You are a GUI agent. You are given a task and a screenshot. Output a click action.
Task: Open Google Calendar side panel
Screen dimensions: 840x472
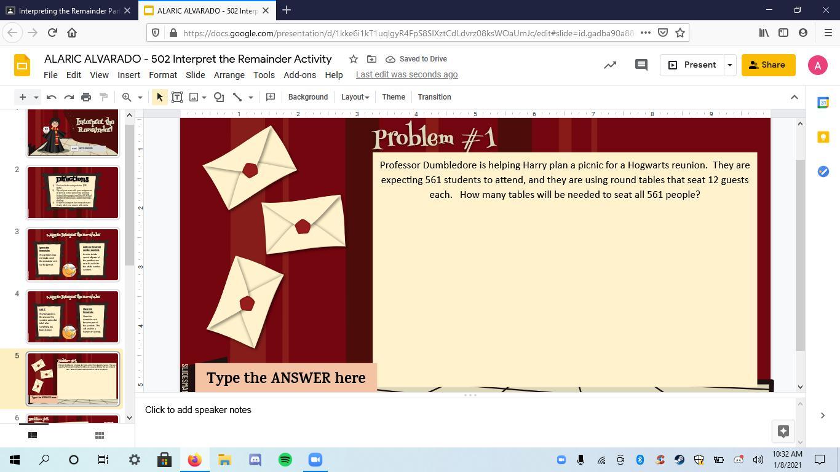pos(823,103)
